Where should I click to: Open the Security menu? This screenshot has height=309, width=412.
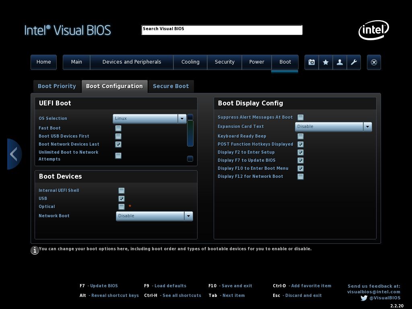coord(225,62)
